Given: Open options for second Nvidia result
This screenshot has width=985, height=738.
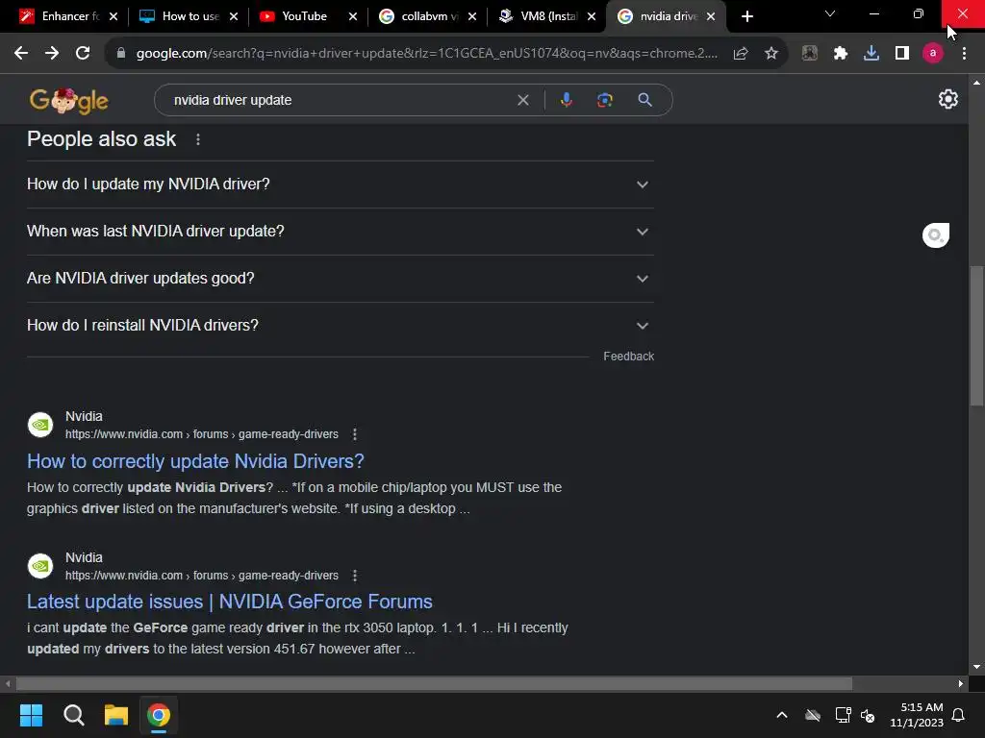Looking at the screenshot, I should click(355, 576).
